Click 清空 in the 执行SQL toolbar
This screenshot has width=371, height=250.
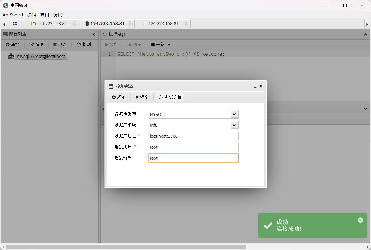(x=135, y=45)
